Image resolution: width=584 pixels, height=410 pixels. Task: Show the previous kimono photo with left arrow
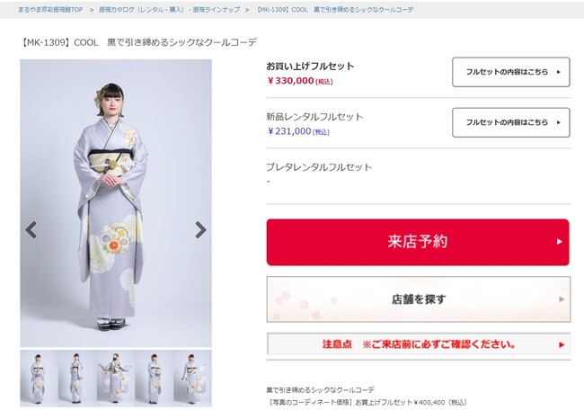[x=31, y=230]
